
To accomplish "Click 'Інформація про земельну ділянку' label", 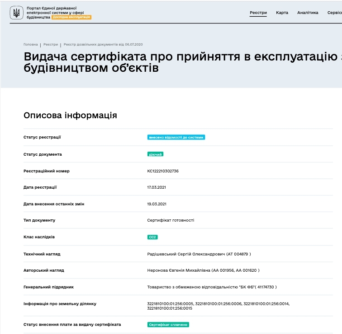I will [x=60, y=304].
